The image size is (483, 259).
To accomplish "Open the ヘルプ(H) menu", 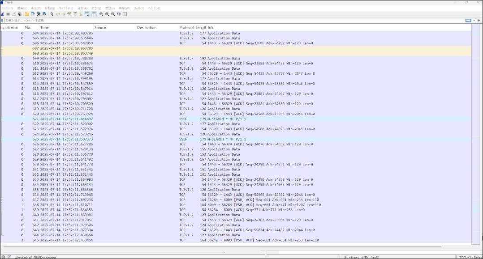I will (x=154, y=8).
